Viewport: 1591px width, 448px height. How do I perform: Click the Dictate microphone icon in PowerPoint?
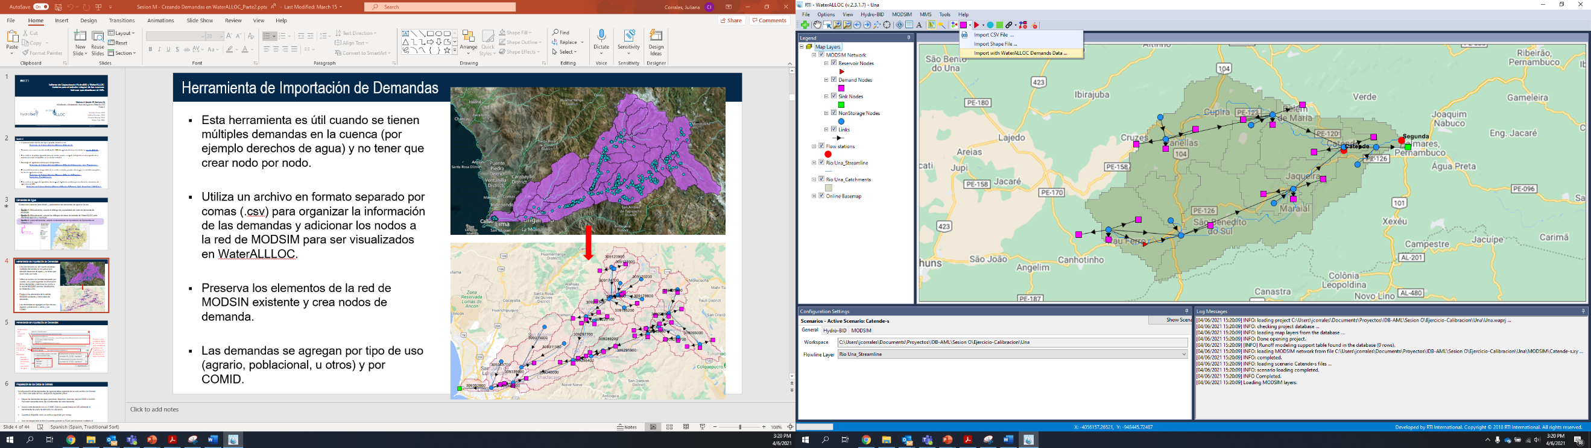[x=601, y=36]
